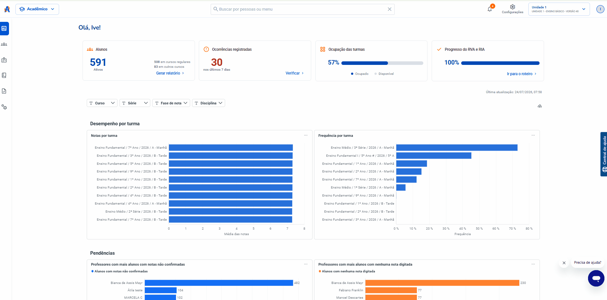607x300 pixels.
Task: Click the cloud download icon
Action: click(540, 106)
